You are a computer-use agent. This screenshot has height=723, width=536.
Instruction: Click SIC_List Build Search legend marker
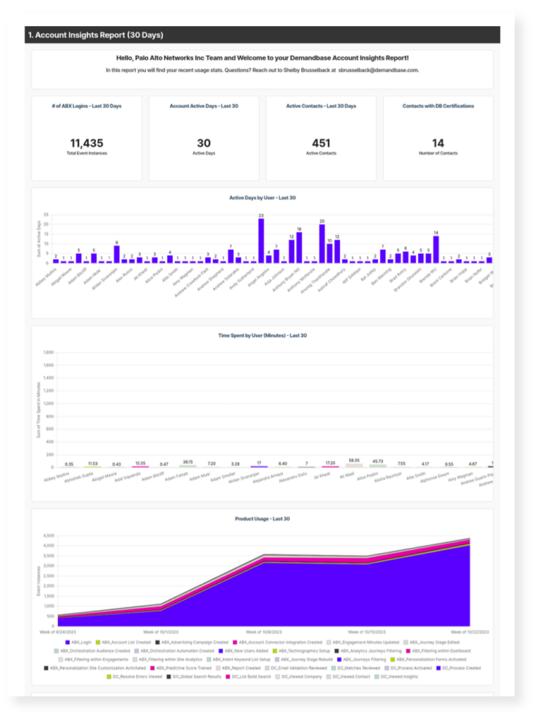pyautogui.click(x=226, y=676)
